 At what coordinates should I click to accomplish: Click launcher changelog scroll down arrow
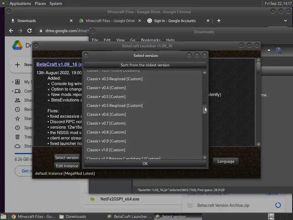(x=258, y=144)
